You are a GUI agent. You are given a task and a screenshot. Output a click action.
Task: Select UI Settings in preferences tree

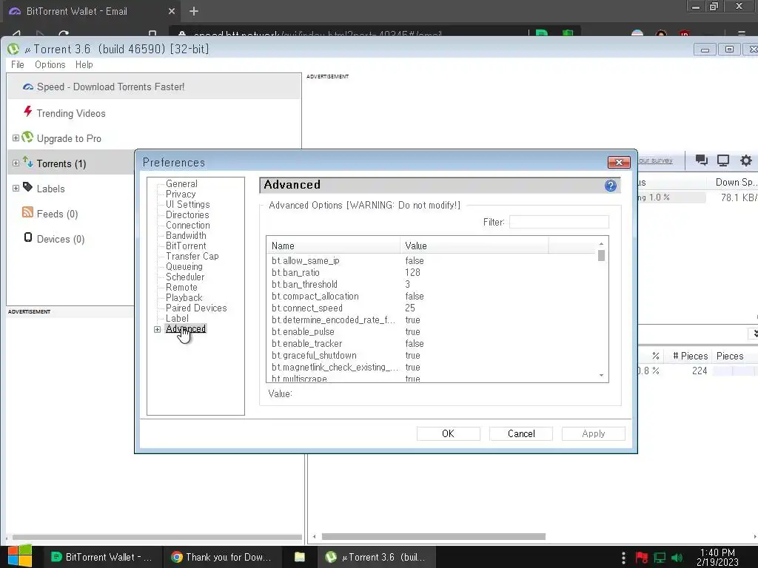click(187, 204)
